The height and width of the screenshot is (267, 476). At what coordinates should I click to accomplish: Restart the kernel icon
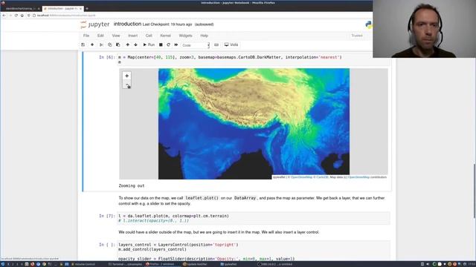[x=169, y=44]
